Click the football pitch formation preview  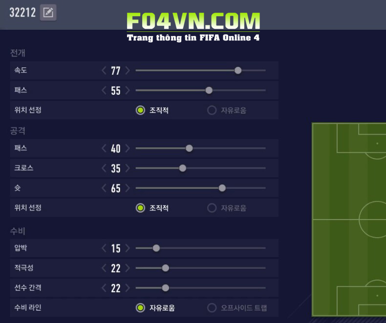click(x=349, y=220)
